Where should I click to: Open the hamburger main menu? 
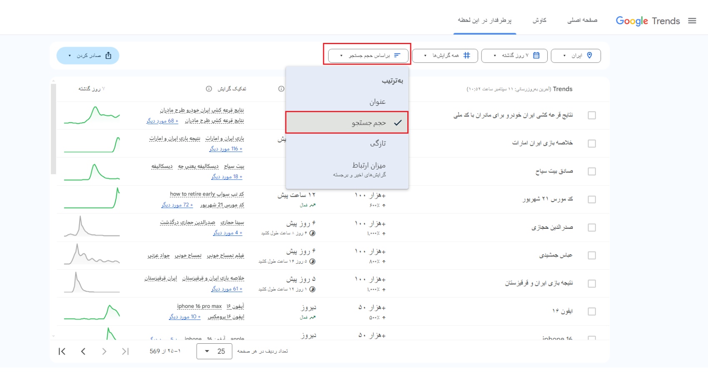tap(692, 21)
